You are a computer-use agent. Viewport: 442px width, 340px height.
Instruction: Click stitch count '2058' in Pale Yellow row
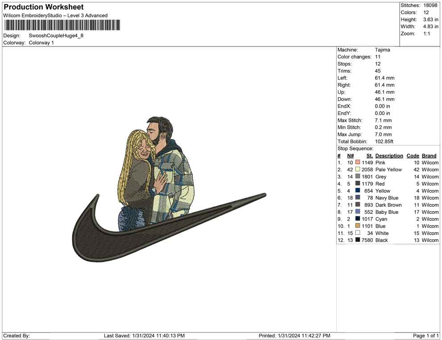click(x=367, y=170)
